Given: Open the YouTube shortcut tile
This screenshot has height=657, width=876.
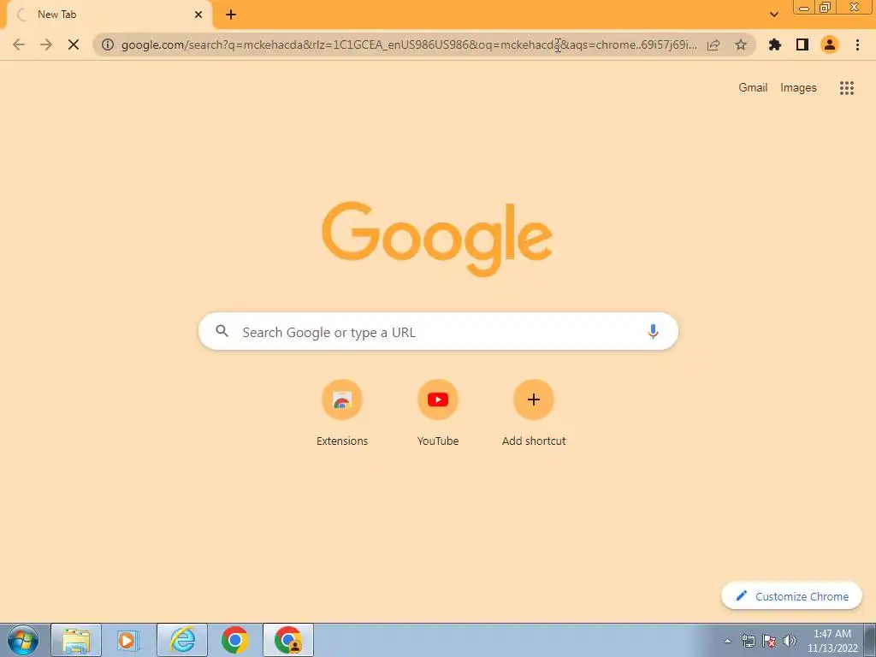Looking at the screenshot, I should coord(438,413).
